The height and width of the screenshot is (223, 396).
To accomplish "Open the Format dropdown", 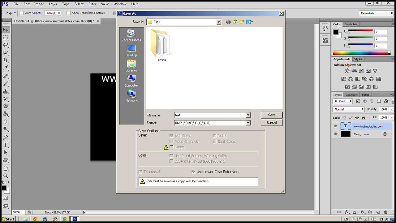I will click(x=248, y=123).
